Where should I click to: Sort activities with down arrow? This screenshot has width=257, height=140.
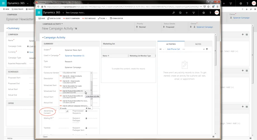point(204,49)
